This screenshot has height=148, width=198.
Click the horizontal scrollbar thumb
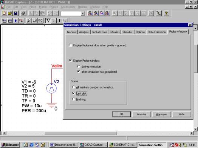point(80,133)
